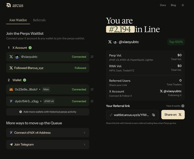
Task: Click the MetaMask fox icon on the wallet row
Action: point(11,89)
